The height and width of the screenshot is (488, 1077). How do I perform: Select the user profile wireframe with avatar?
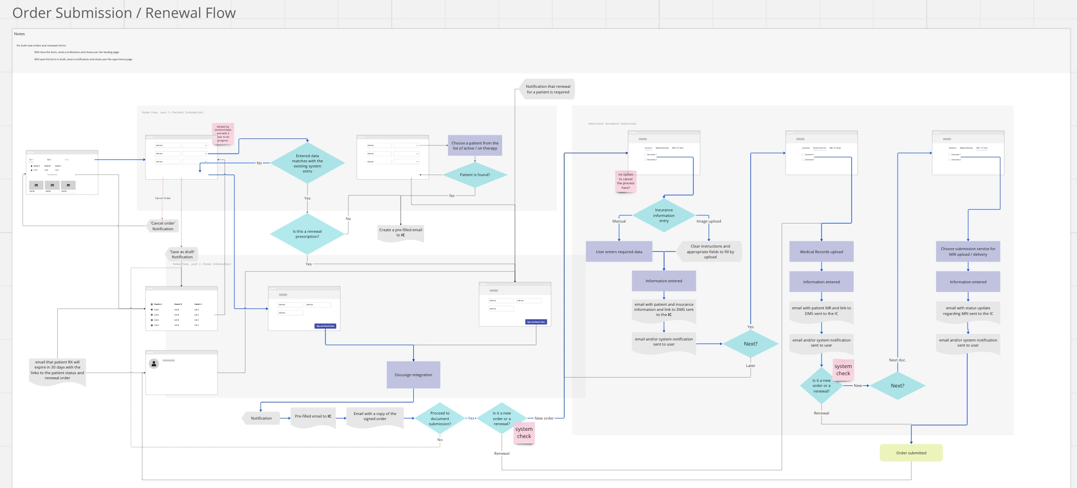click(x=181, y=373)
